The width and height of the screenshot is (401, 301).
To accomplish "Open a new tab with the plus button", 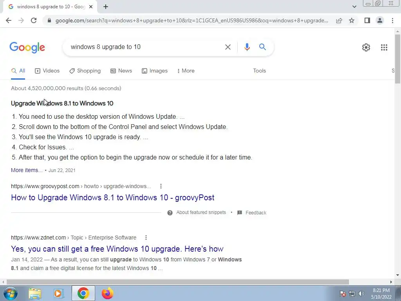I will [x=106, y=7].
